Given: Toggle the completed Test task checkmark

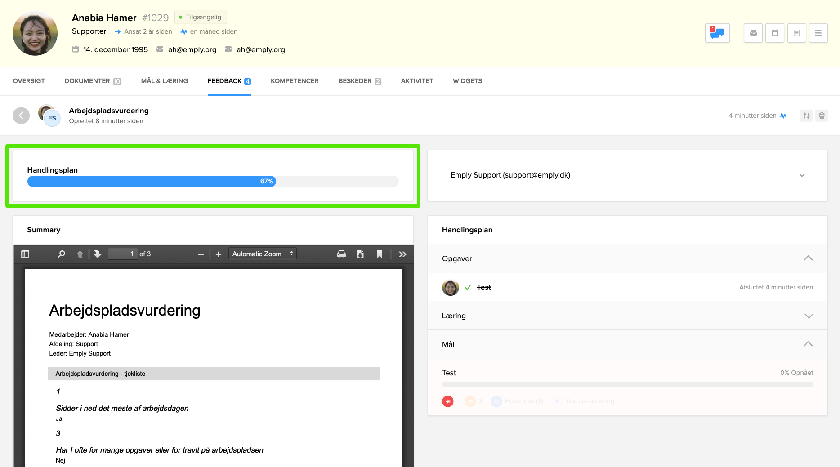Looking at the screenshot, I should 468,288.
